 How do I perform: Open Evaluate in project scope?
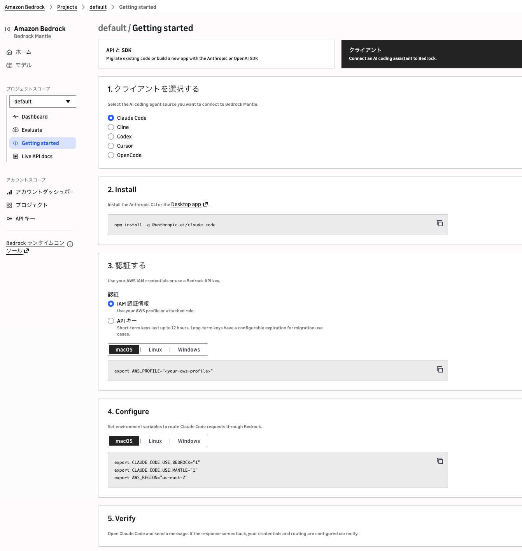click(x=32, y=130)
